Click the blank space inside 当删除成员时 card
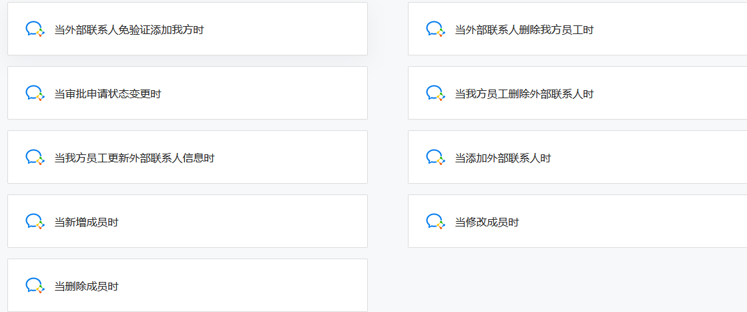The image size is (747, 312). point(243,285)
